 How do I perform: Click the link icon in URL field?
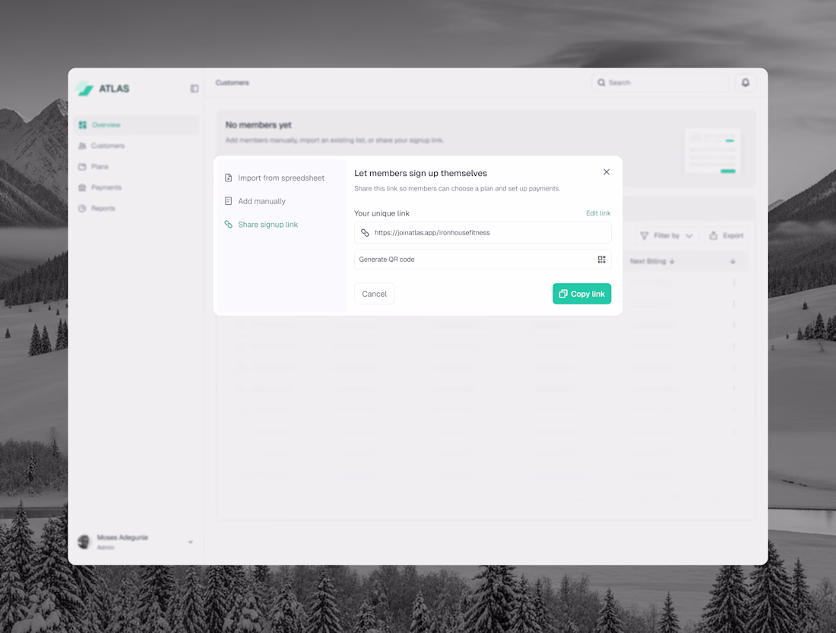point(366,233)
